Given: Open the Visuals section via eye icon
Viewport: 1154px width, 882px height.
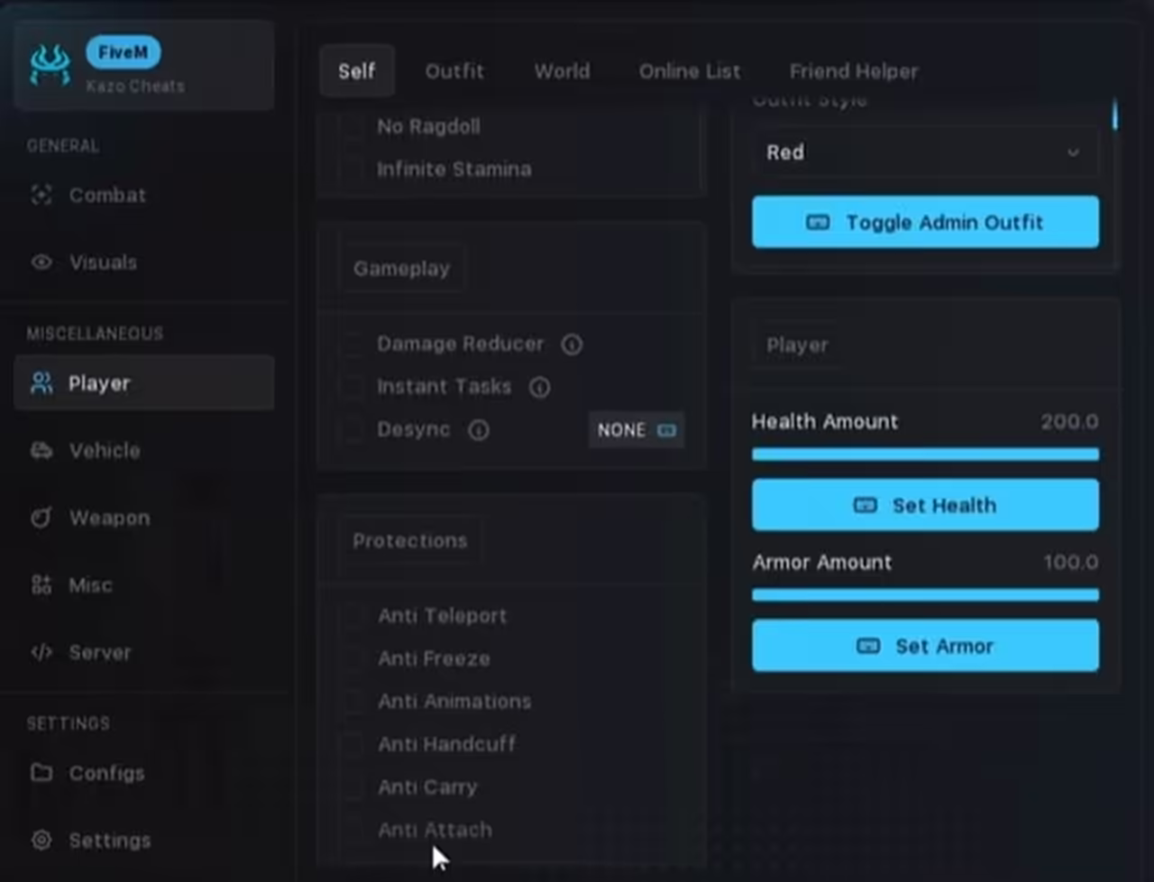Looking at the screenshot, I should coord(40,262).
